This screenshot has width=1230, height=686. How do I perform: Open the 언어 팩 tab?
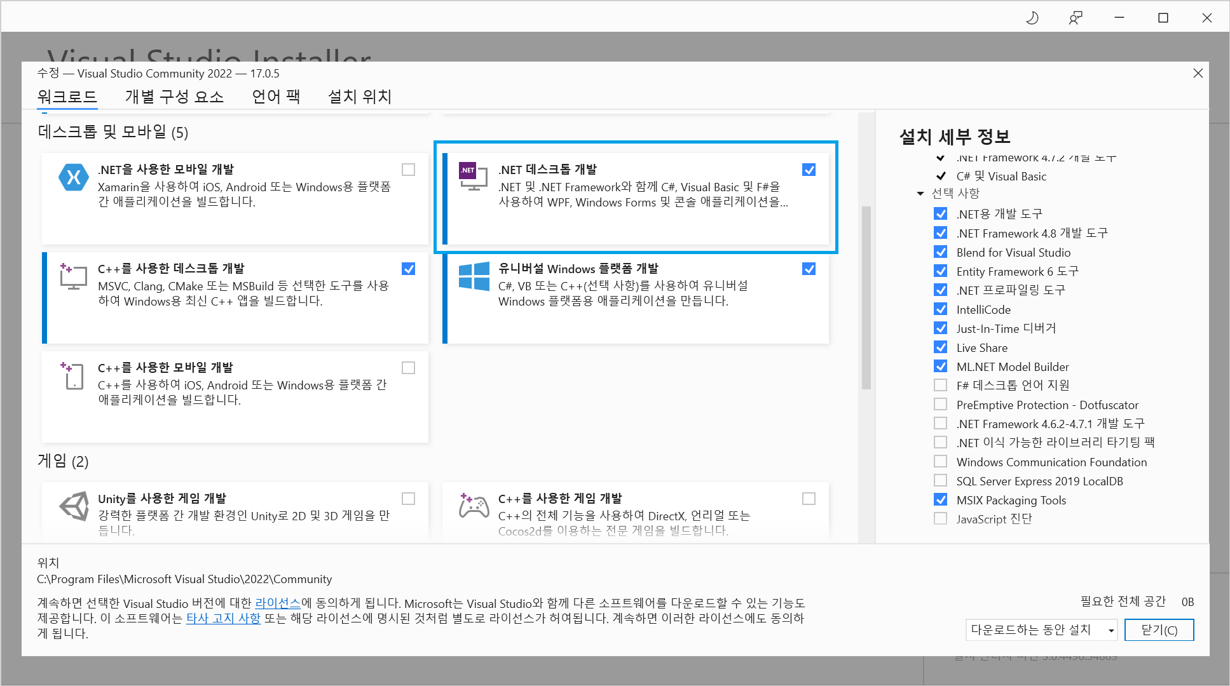[x=276, y=97]
